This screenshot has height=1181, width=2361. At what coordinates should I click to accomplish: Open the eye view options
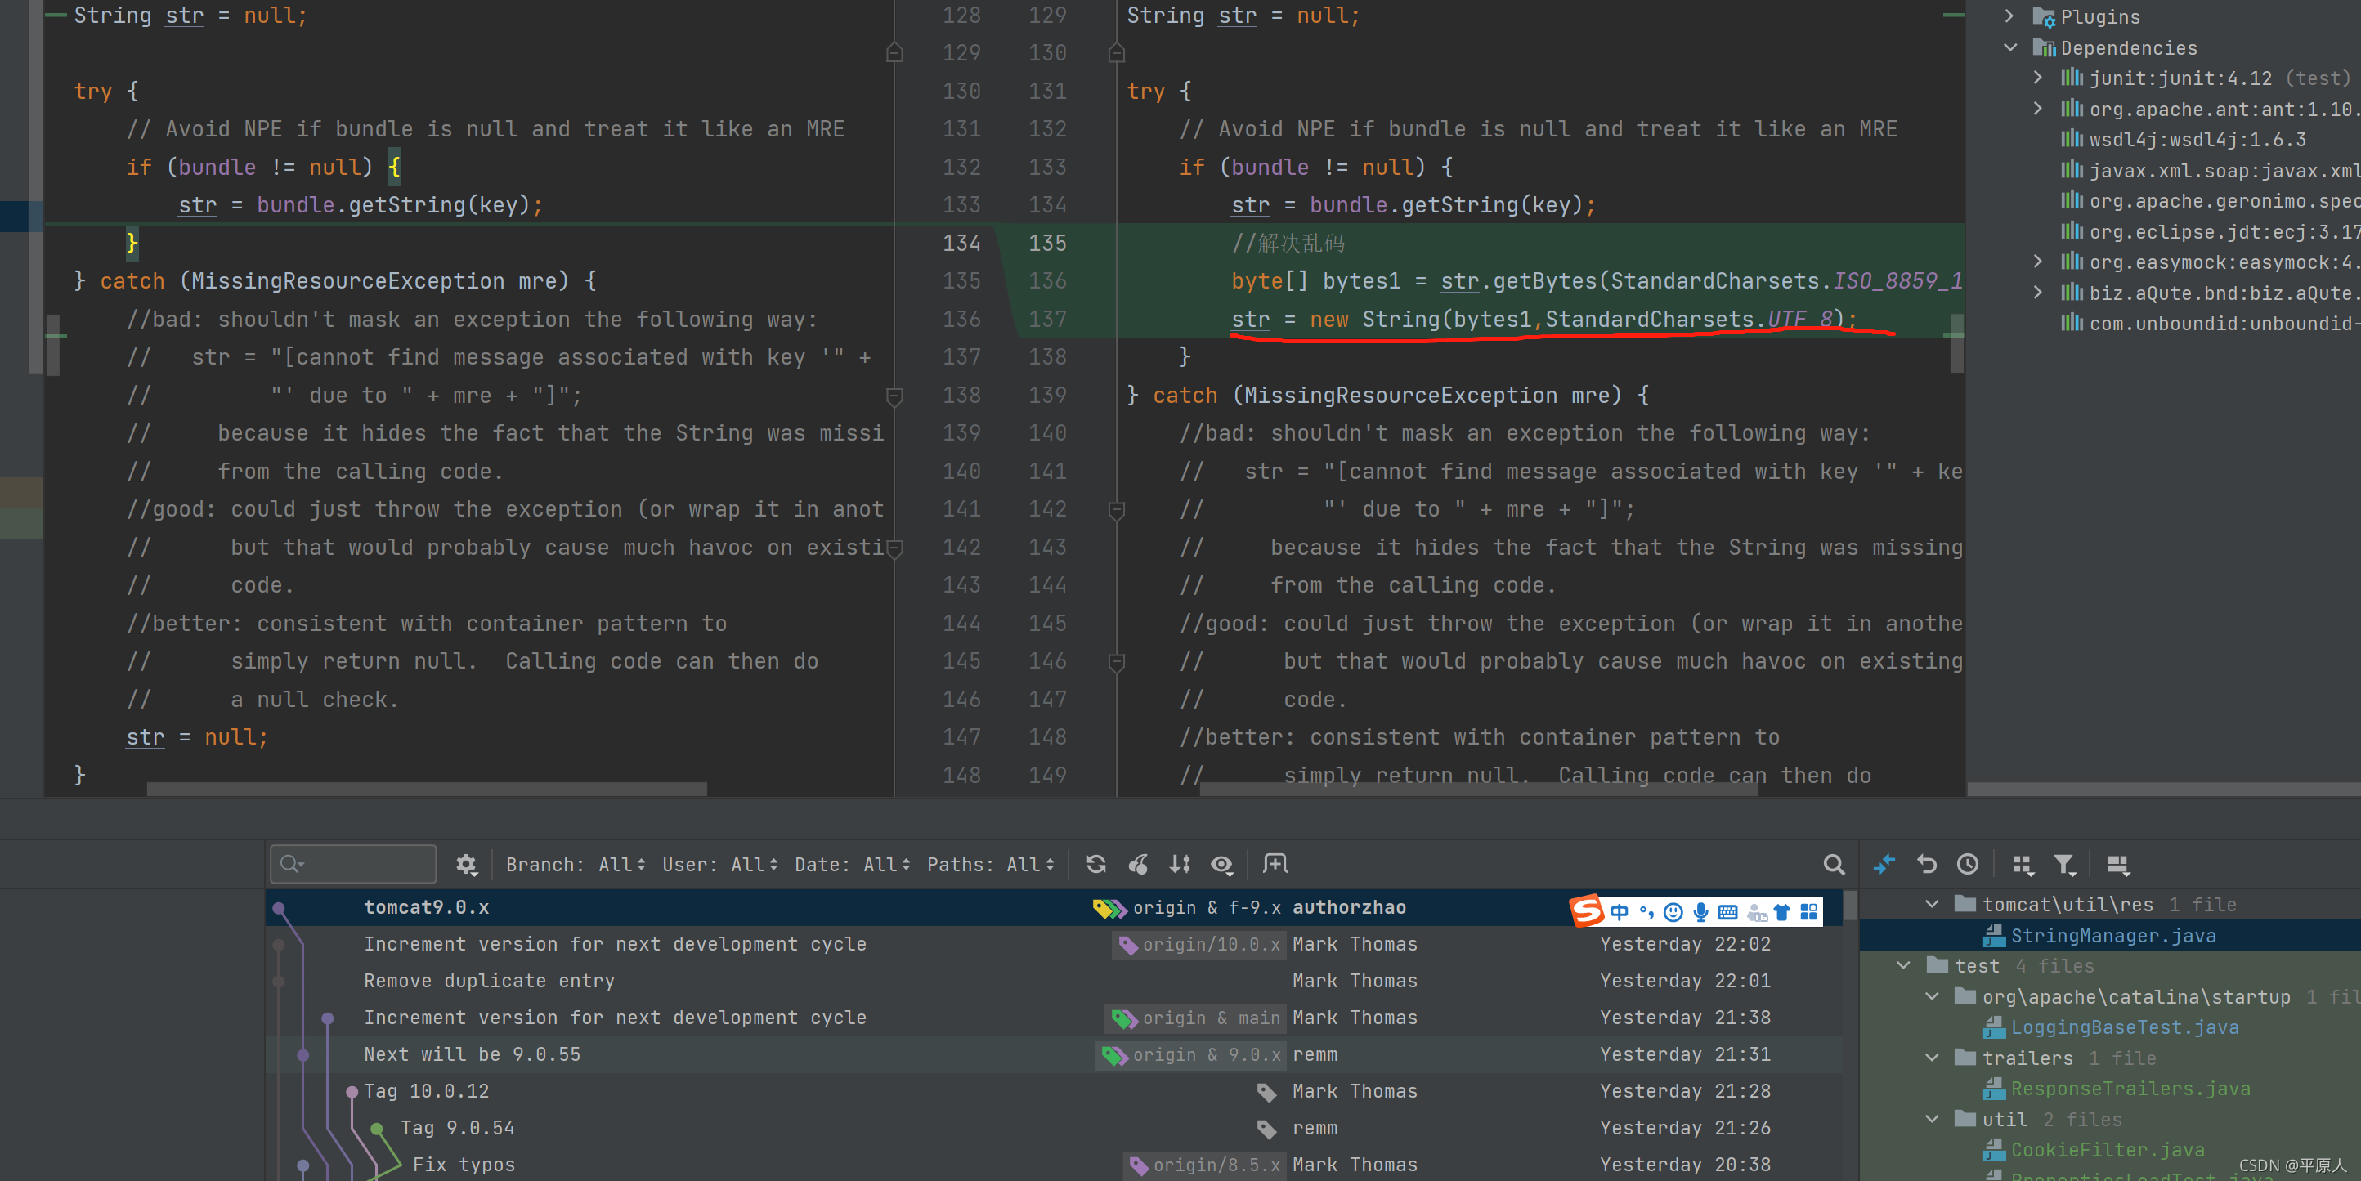[1221, 864]
